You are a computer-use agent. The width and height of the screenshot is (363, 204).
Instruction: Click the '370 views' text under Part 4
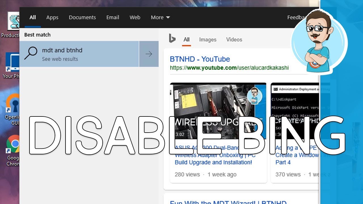tap(288, 175)
